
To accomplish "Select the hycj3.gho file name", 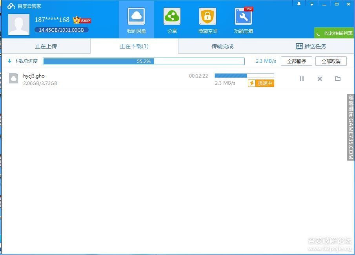I will (x=34, y=76).
